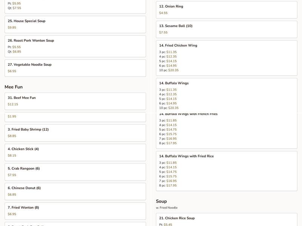Open the Fried Chicken Wing item title

point(178,46)
